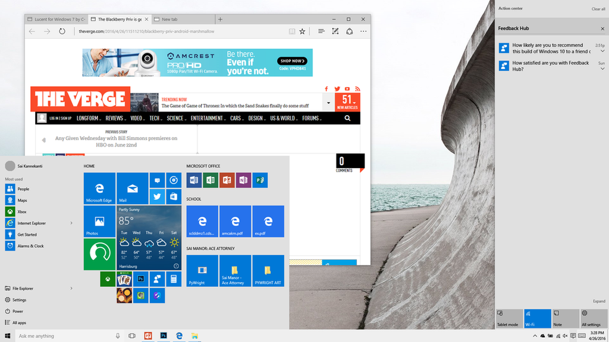
Task: Open The Verge Twitter icon link
Action: pos(337,89)
